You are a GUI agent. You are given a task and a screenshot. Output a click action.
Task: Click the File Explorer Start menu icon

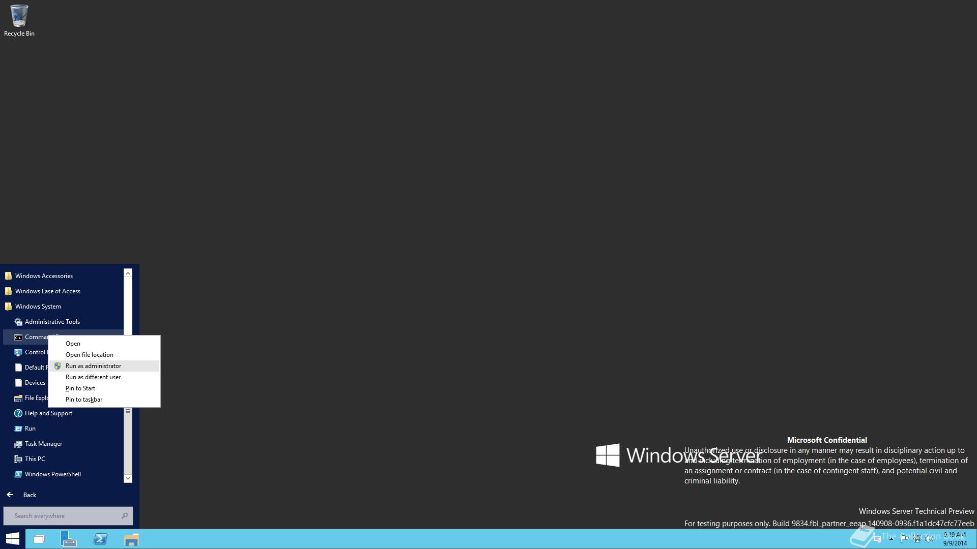coord(18,398)
